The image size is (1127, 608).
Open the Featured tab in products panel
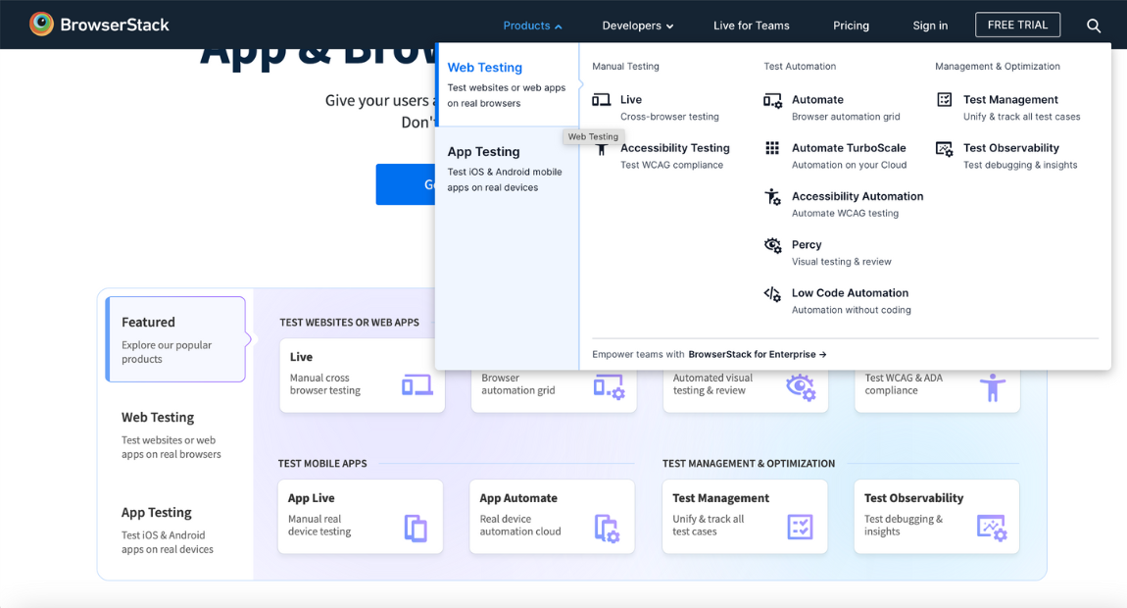pos(175,339)
